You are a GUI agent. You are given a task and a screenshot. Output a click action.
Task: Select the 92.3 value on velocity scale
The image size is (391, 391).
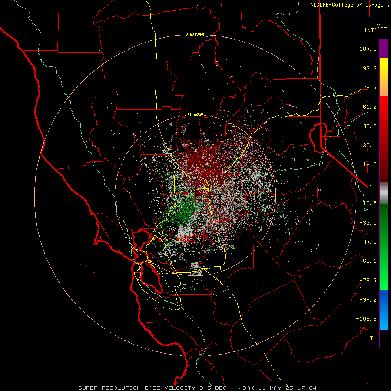coord(370,68)
